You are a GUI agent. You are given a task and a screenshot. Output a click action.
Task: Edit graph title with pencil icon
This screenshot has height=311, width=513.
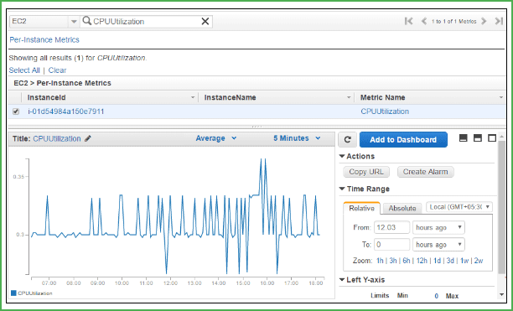pos(87,138)
